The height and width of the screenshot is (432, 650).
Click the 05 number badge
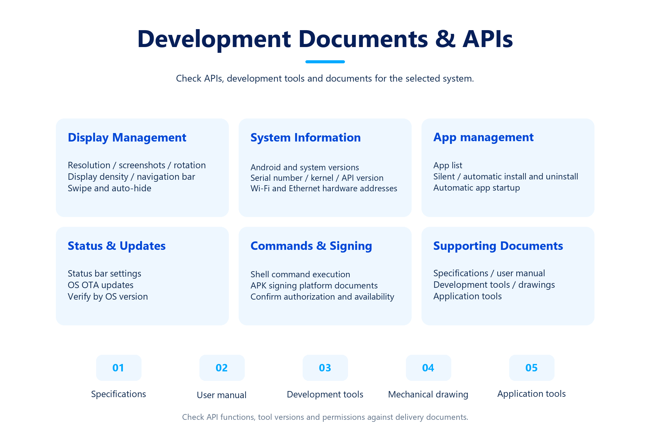coord(532,368)
